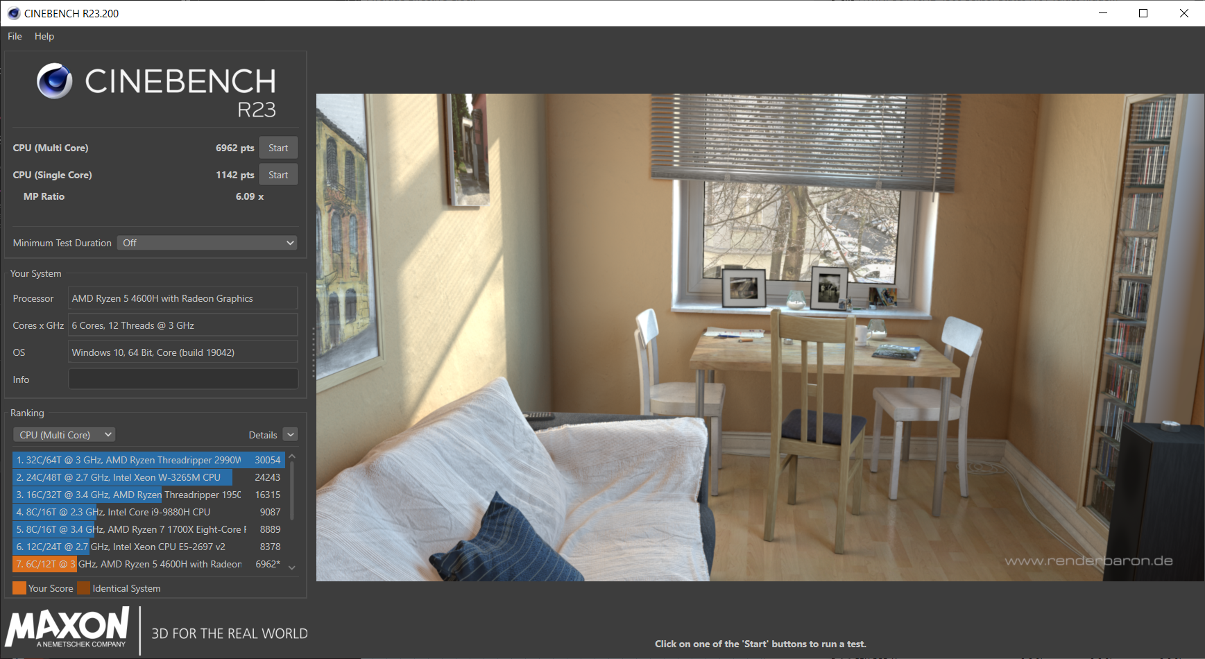Select Threadripper 1950 ranking row
The width and height of the screenshot is (1205, 659).
[x=148, y=495]
